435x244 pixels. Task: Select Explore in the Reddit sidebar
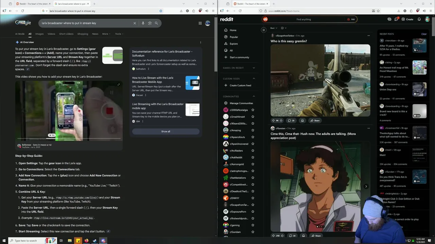(x=234, y=44)
